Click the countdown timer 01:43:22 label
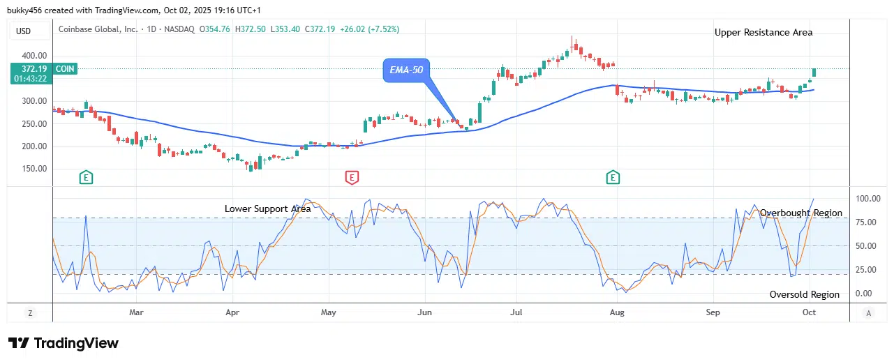Image resolution: width=894 pixels, height=364 pixels. point(30,78)
